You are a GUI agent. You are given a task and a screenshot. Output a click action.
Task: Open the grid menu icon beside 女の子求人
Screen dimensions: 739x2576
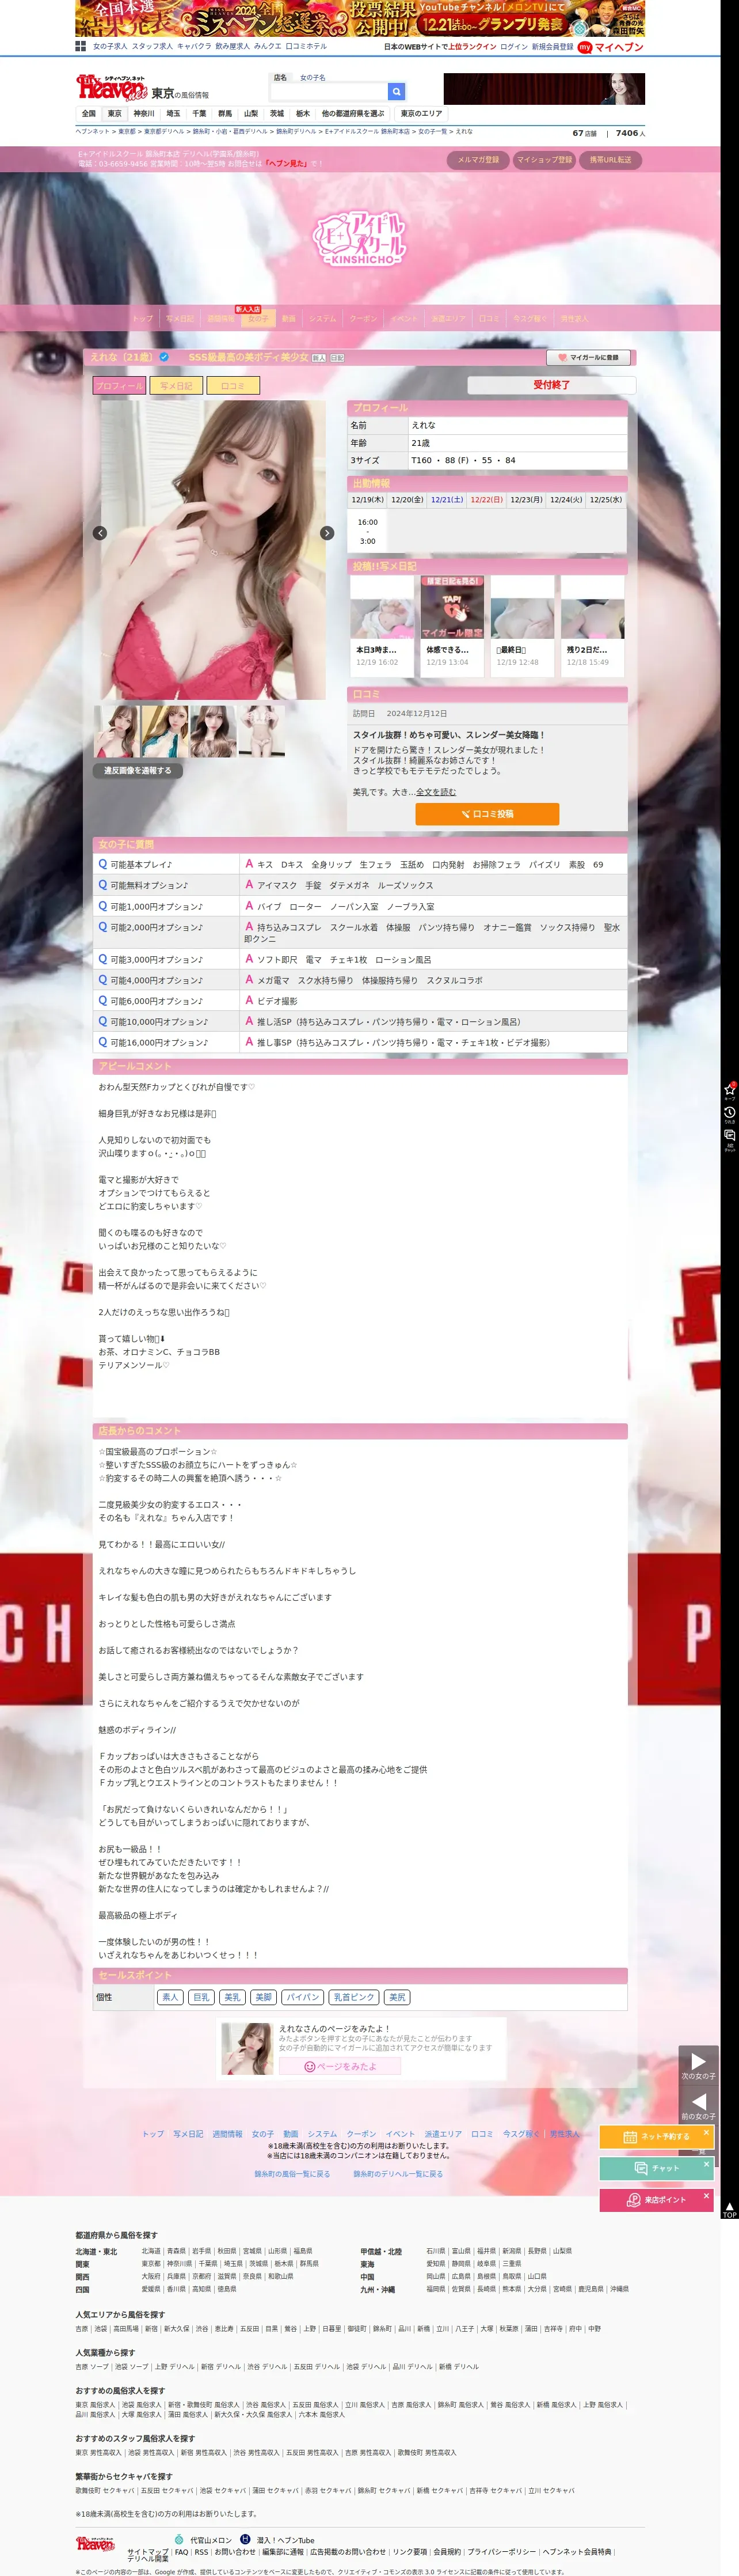coord(81,46)
